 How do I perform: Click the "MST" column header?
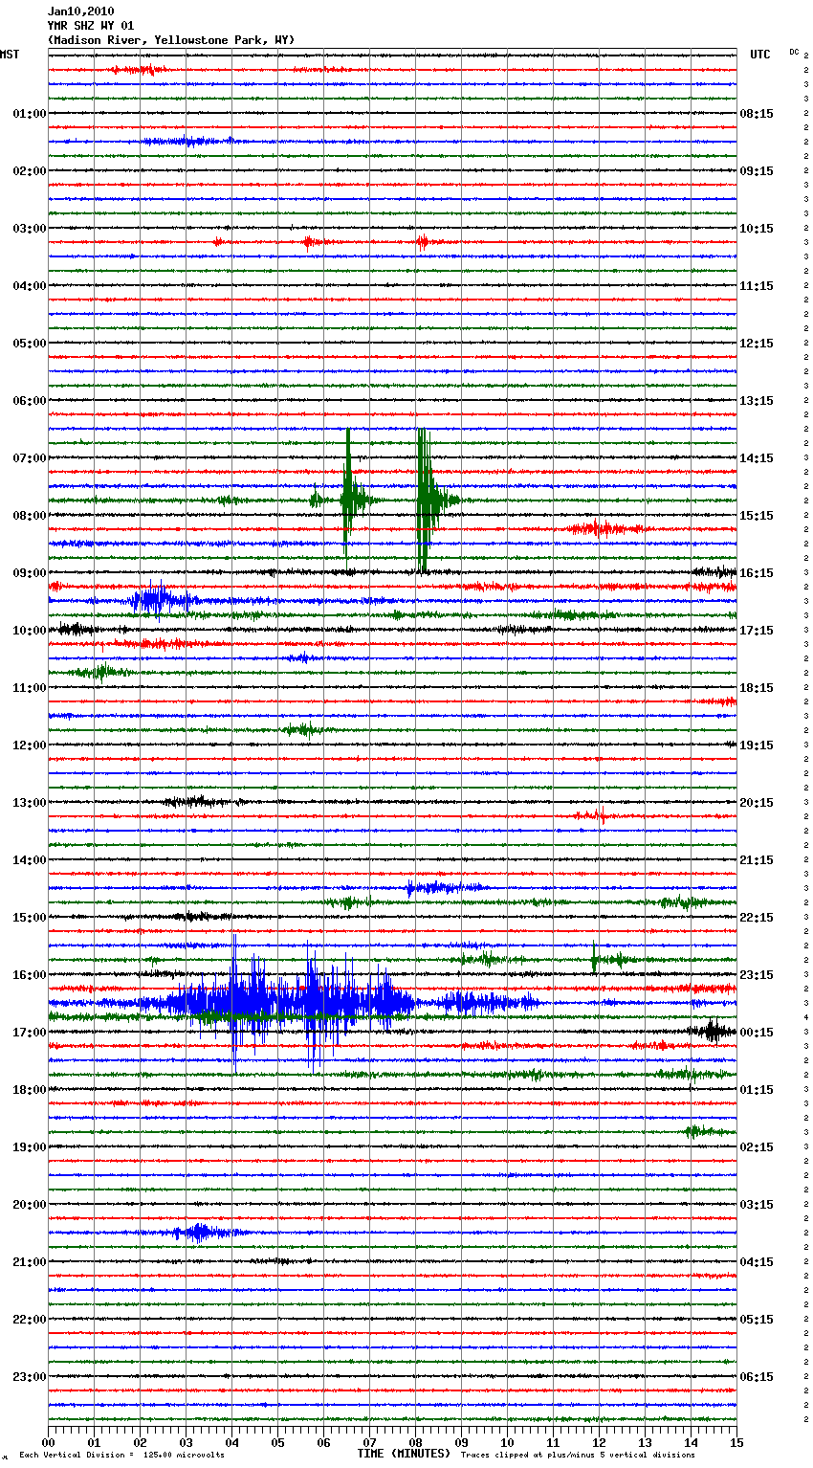coord(10,55)
